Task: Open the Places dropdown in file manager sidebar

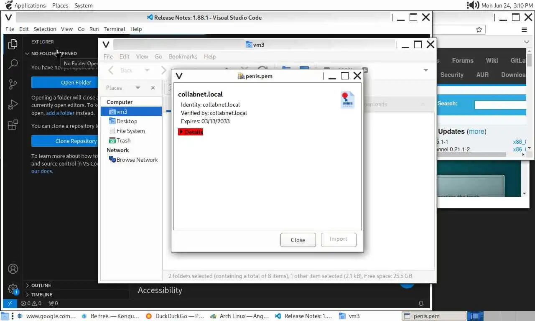Action: 138,88
